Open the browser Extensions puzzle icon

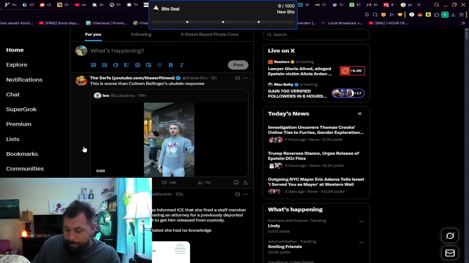pyautogui.click(x=436, y=15)
